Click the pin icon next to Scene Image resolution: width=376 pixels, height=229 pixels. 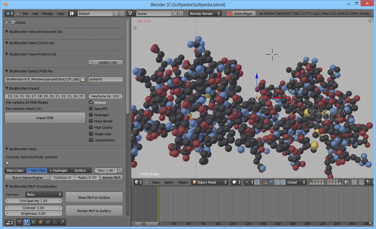click(x=7, y=23)
